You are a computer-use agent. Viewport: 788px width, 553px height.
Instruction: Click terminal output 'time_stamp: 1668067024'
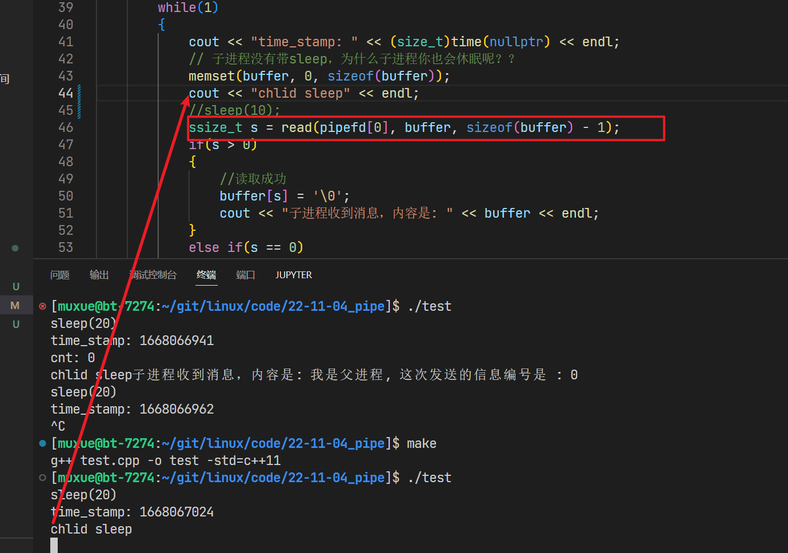[133, 512]
